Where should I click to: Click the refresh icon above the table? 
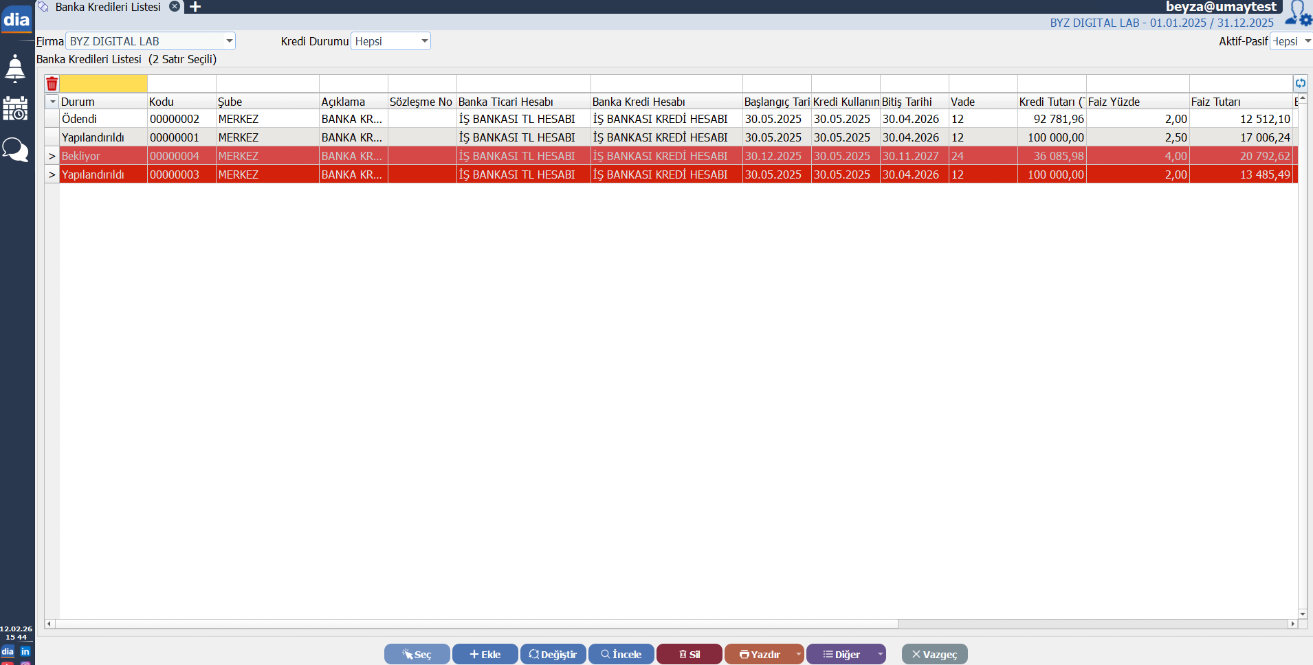[x=1300, y=84]
